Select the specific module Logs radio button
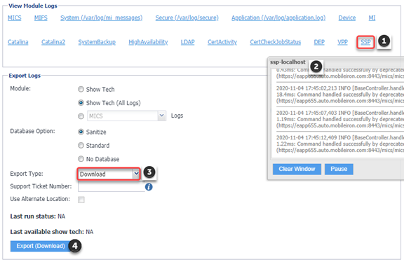This screenshot has width=404, height=262. click(x=81, y=116)
